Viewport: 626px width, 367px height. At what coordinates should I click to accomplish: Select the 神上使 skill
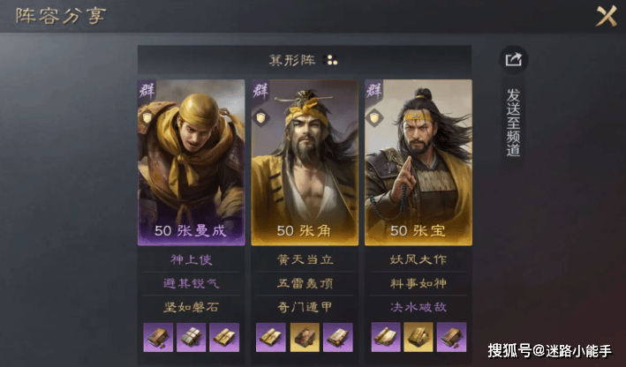pyautogui.click(x=192, y=259)
